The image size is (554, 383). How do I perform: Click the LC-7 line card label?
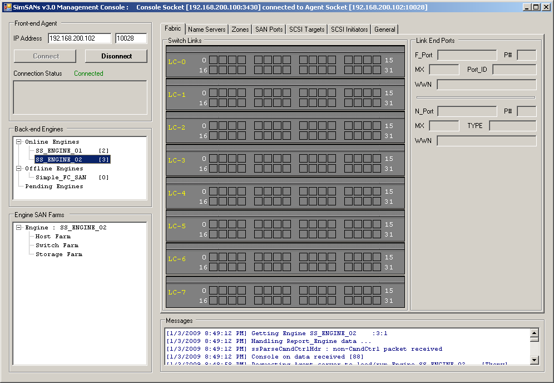pos(177,292)
